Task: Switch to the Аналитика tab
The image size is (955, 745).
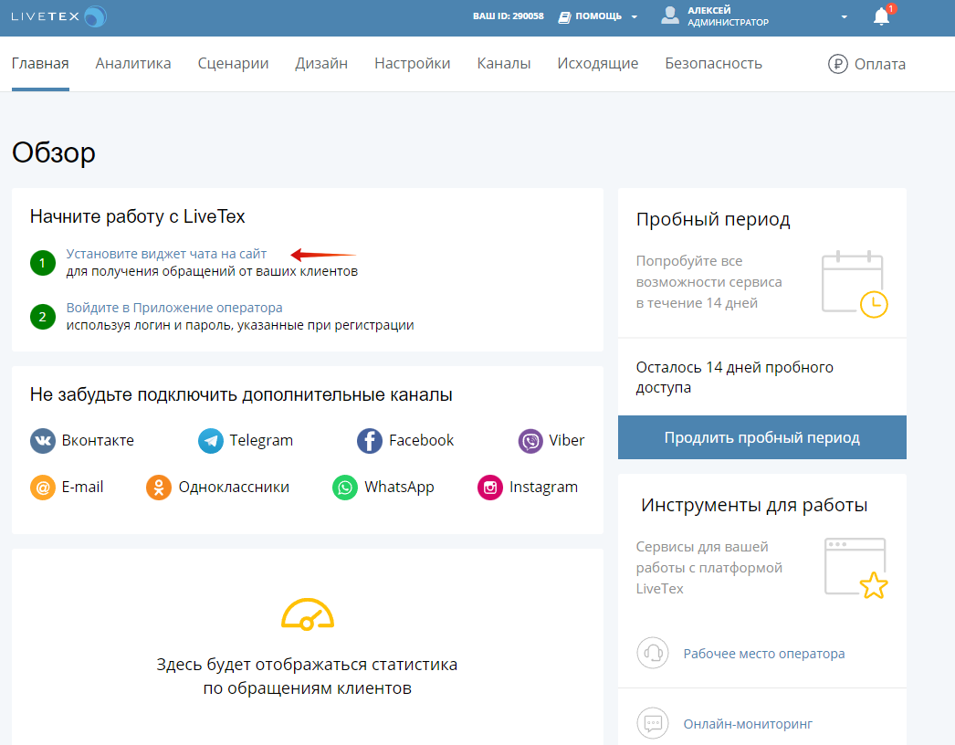Action: (x=133, y=63)
